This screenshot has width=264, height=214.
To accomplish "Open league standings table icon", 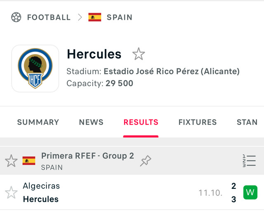I will (249, 161).
